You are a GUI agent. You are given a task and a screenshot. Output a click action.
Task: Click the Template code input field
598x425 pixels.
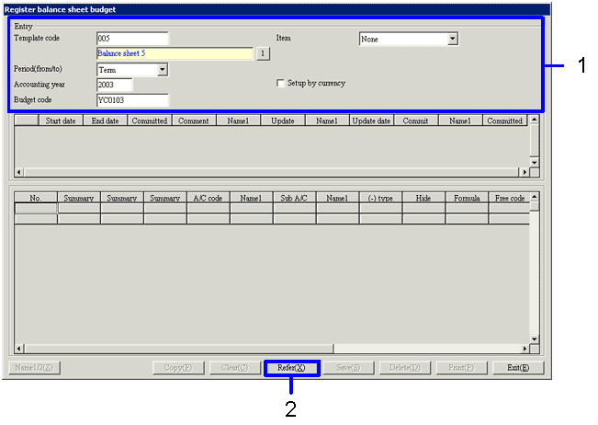132,39
